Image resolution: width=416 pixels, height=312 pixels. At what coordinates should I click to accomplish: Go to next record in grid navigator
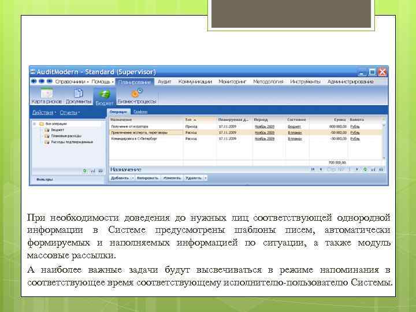coord(357,169)
